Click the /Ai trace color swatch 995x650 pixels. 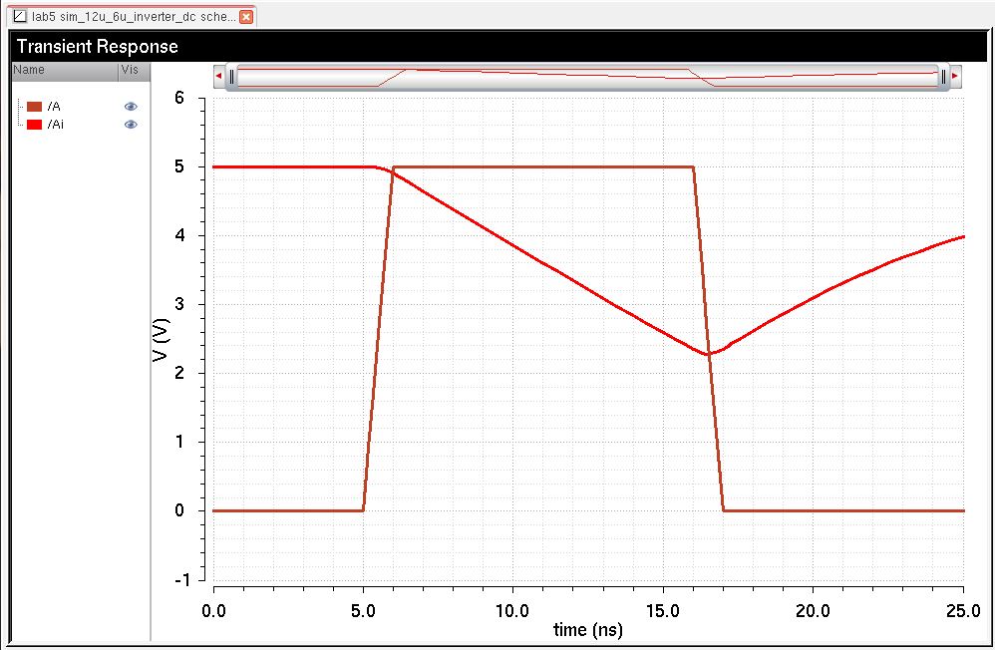34,125
